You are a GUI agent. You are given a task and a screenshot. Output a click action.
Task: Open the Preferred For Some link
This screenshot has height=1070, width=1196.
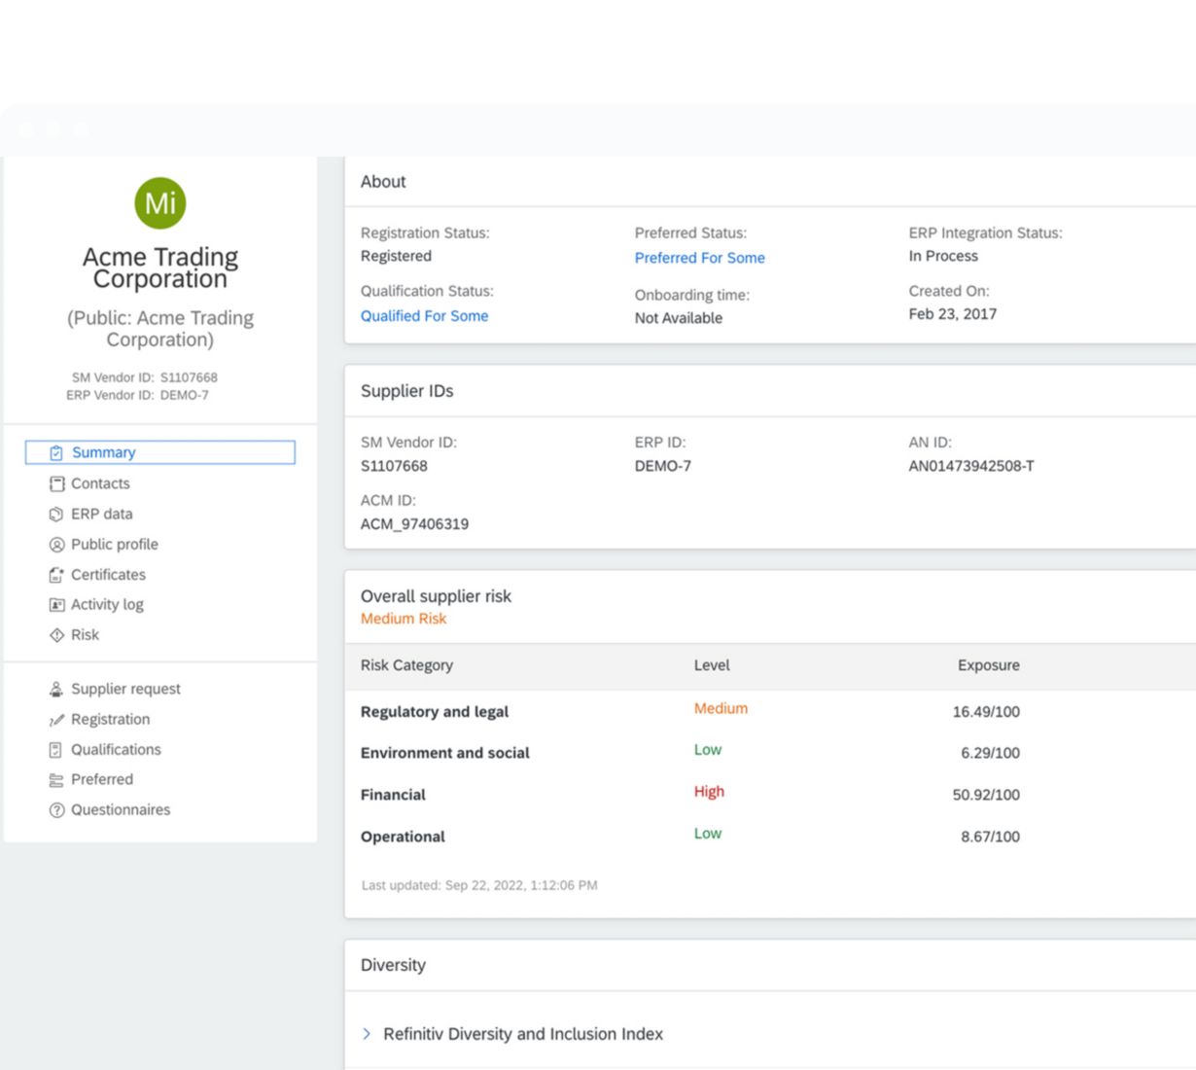(699, 258)
